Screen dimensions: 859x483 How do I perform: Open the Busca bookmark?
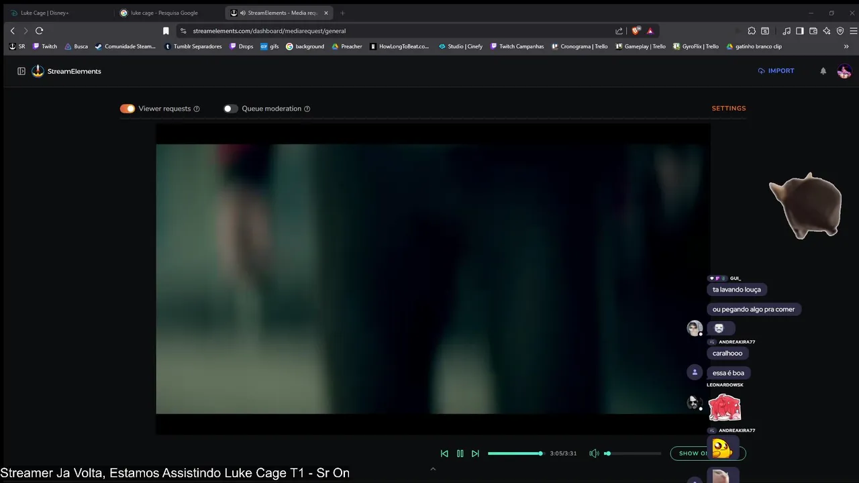pyautogui.click(x=76, y=47)
